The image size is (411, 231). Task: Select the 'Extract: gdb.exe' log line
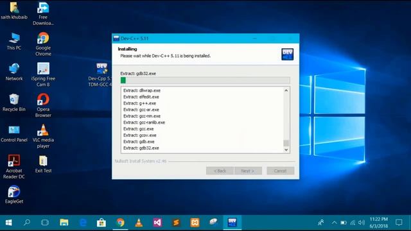pyautogui.click(x=139, y=141)
